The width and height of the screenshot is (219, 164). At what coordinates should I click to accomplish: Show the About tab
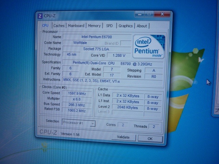coord(142,26)
